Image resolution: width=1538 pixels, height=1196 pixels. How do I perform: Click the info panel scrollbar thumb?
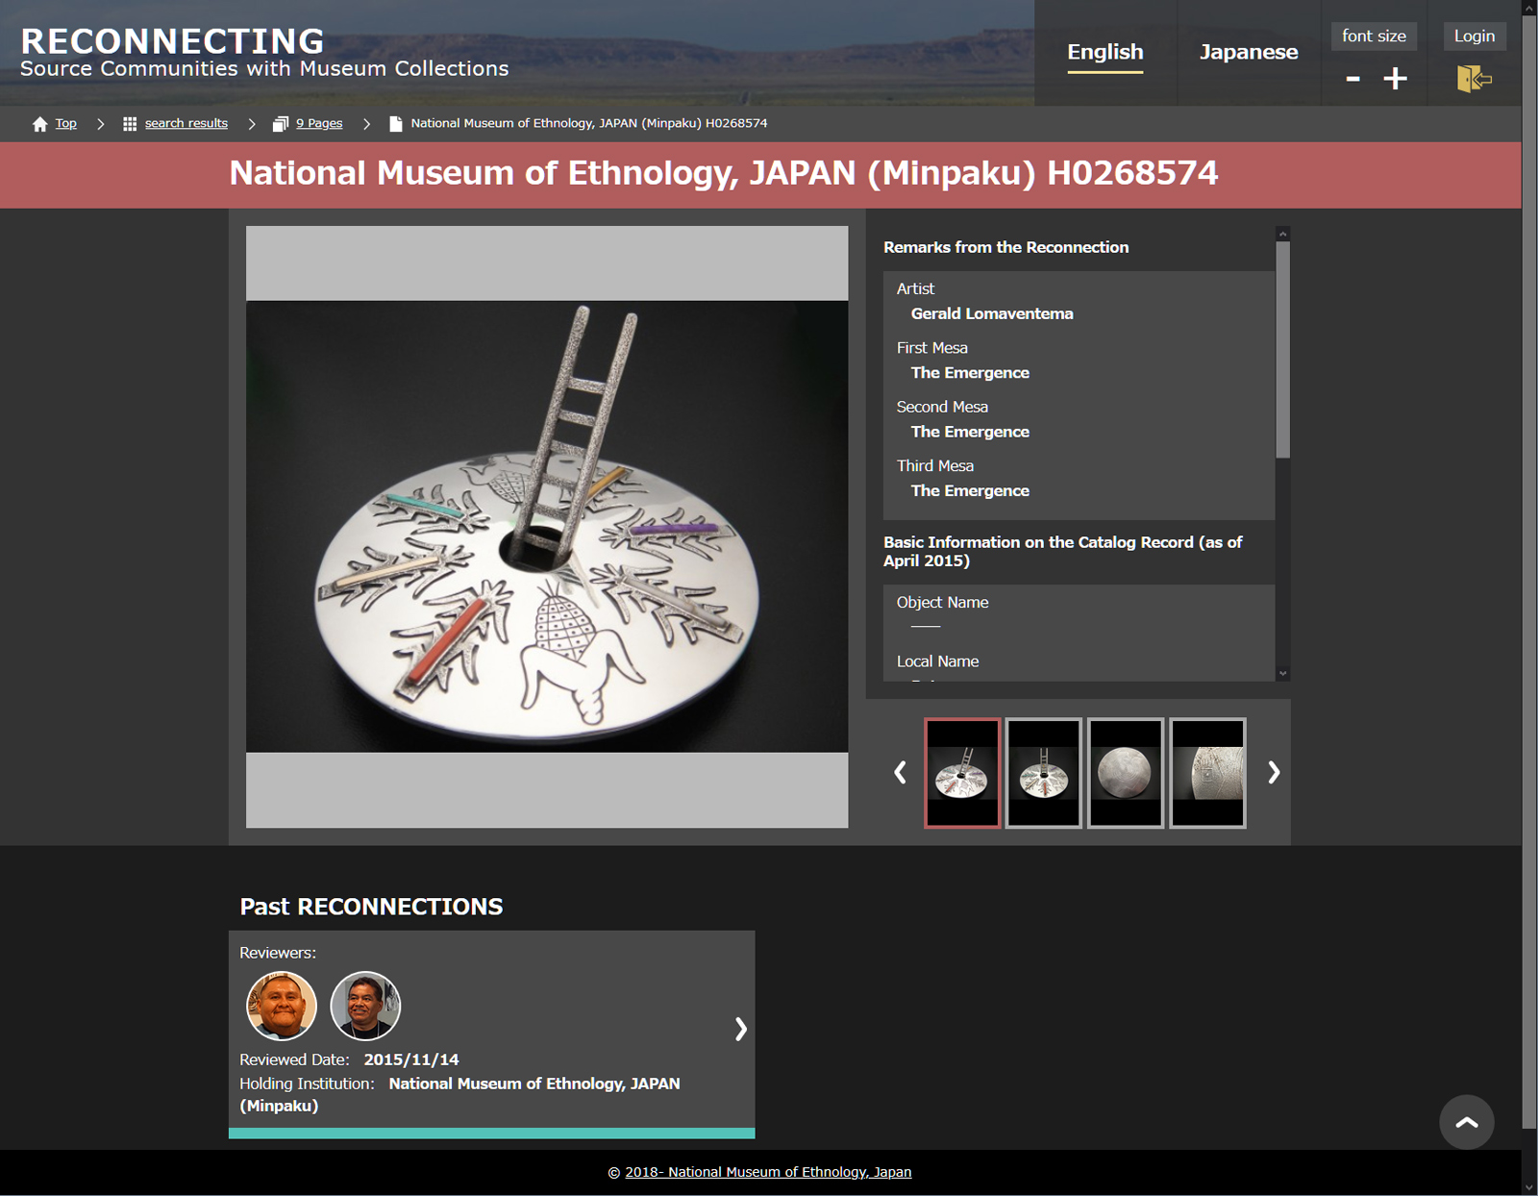[1282, 349]
